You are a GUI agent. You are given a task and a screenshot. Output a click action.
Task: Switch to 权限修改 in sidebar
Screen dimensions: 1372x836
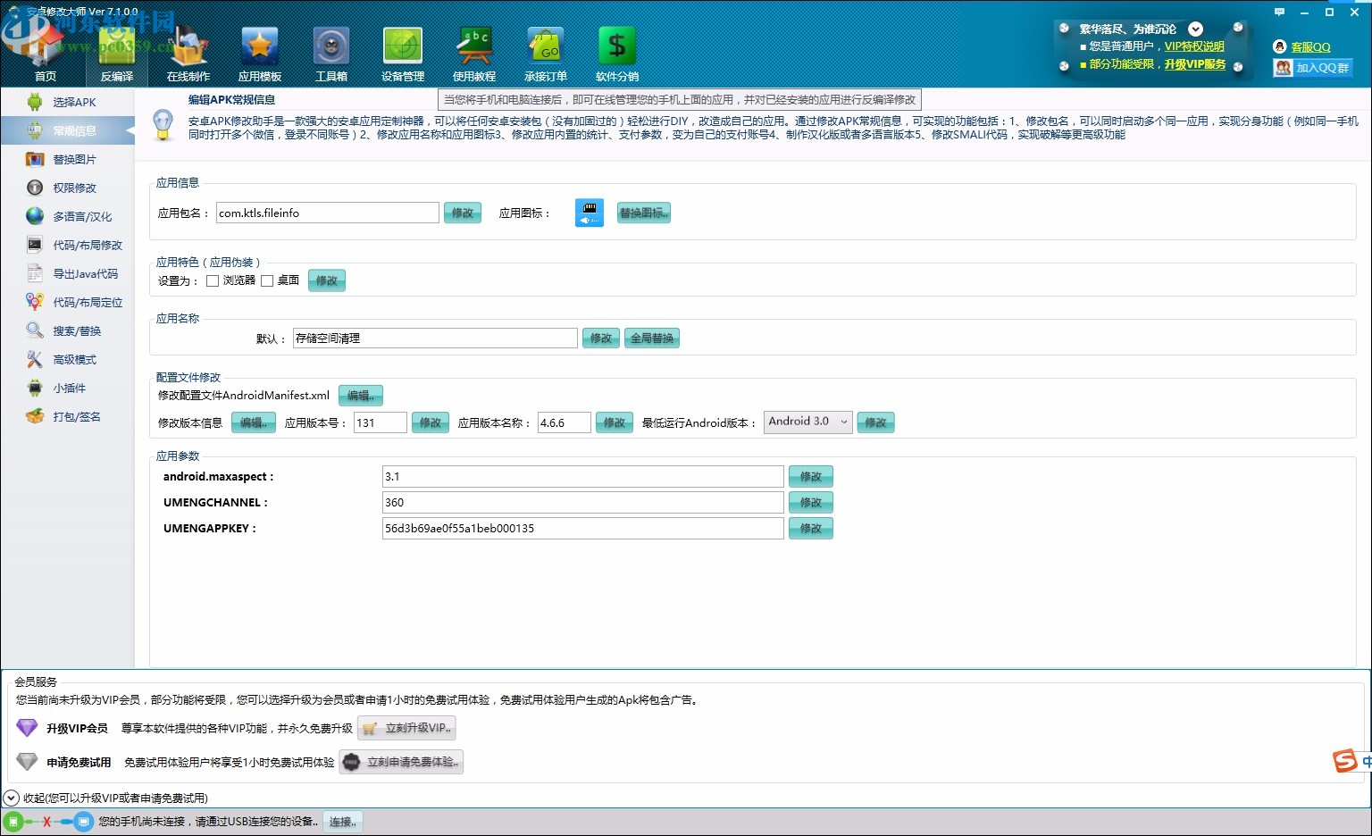tap(68, 188)
